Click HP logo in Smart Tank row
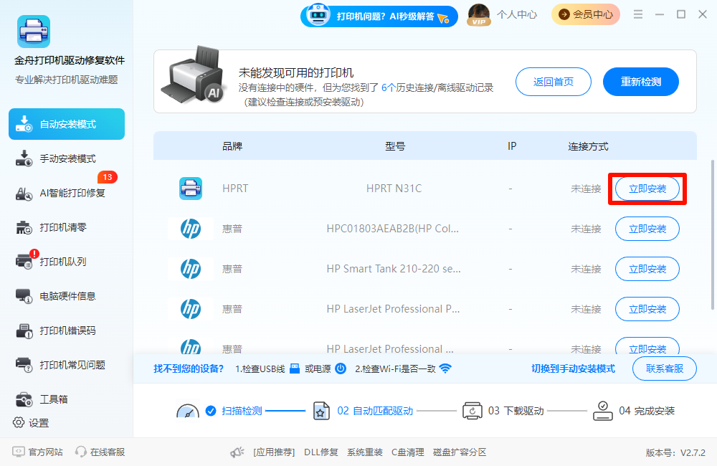This screenshot has height=466, width=717. [191, 269]
